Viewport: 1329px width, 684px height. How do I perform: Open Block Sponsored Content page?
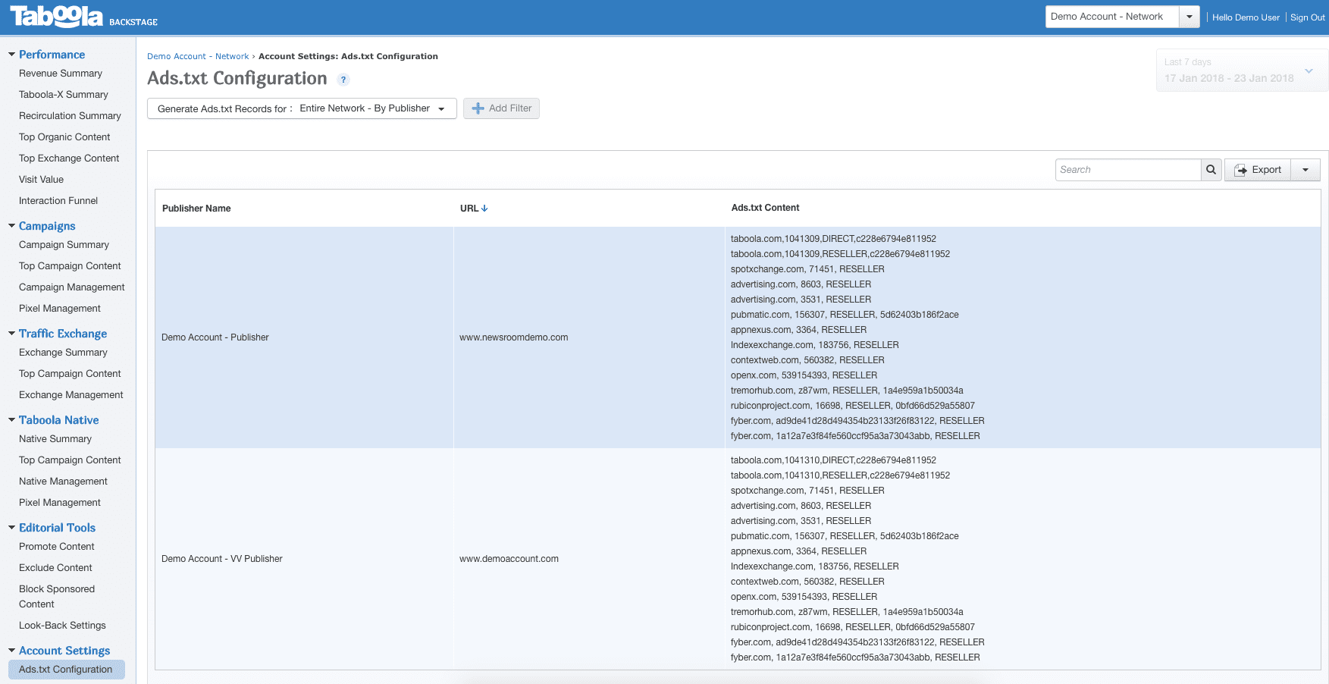(57, 597)
